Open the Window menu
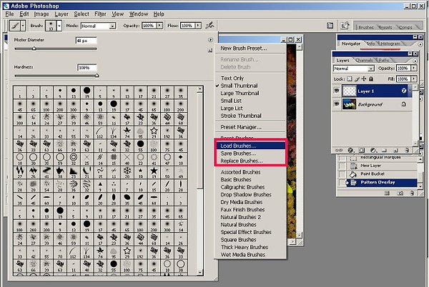The image size is (429, 287). (139, 14)
